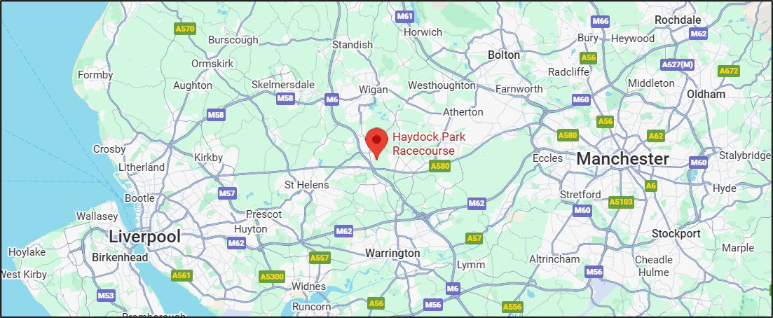
Task: Select the Manchester city label
Action: click(x=622, y=159)
